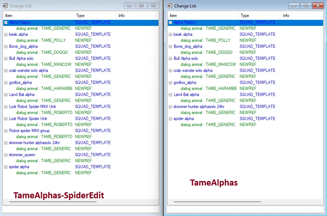The width and height of the screenshot is (327, 216).
Task: Sort by Type column in right window
Action: tap(259, 16)
